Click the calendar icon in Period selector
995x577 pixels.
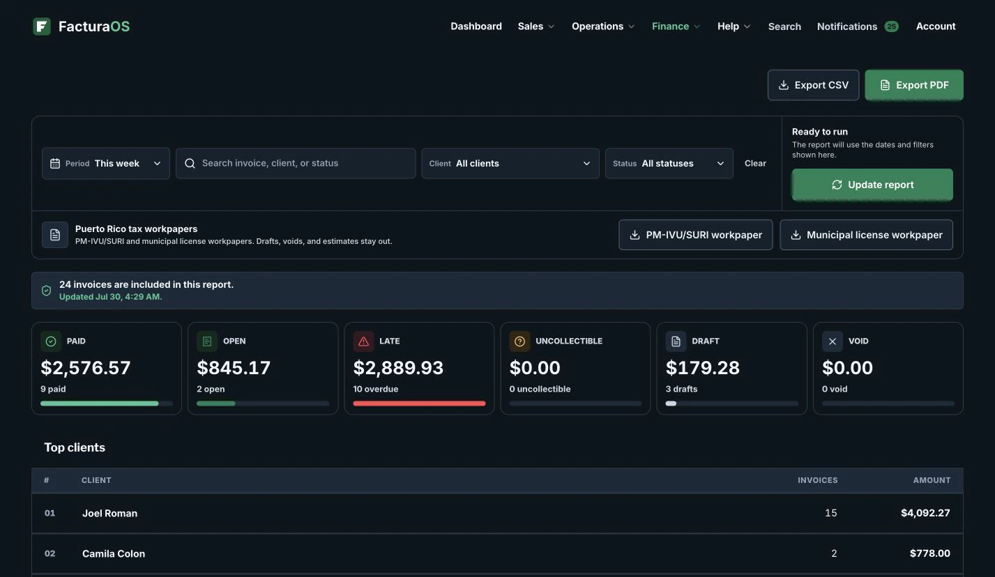coord(55,163)
